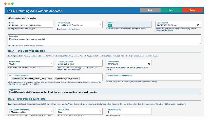Click 'Organisation device for triggers' hint
Screen dimensions: 209x120
tap(68, 29)
